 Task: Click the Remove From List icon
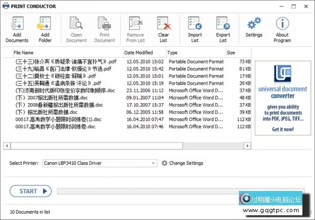click(x=135, y=24)
